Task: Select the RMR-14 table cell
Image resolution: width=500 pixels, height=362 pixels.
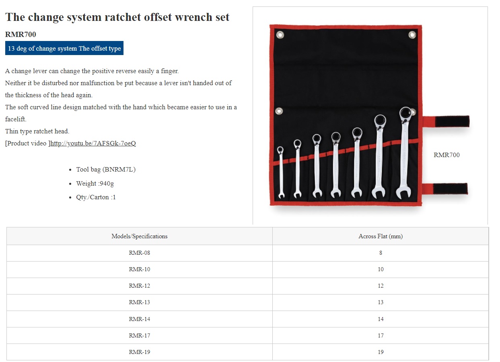Action: coord(140,319)
